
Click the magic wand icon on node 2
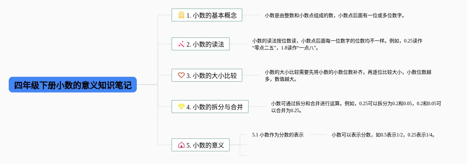pos(181,44)
